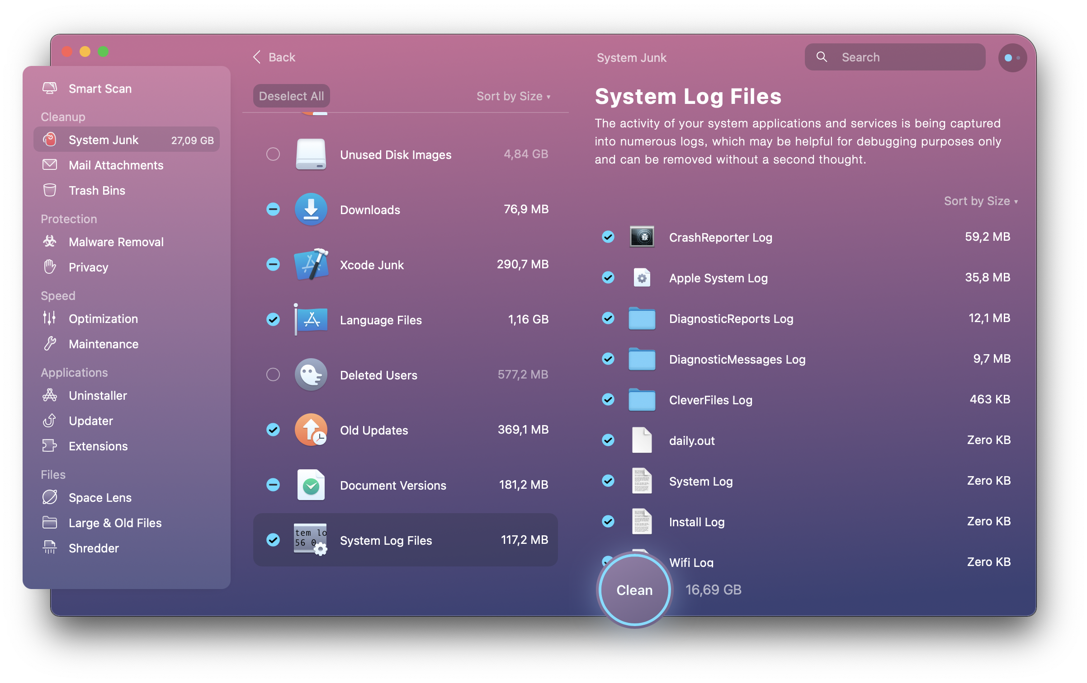Open the Mail Attachments cleanup section

point(114,165)
